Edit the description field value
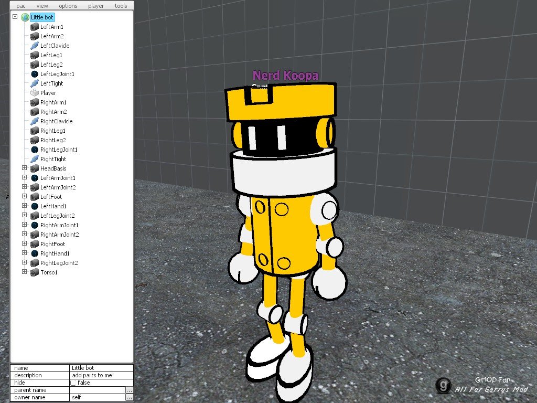 point(101,375)
